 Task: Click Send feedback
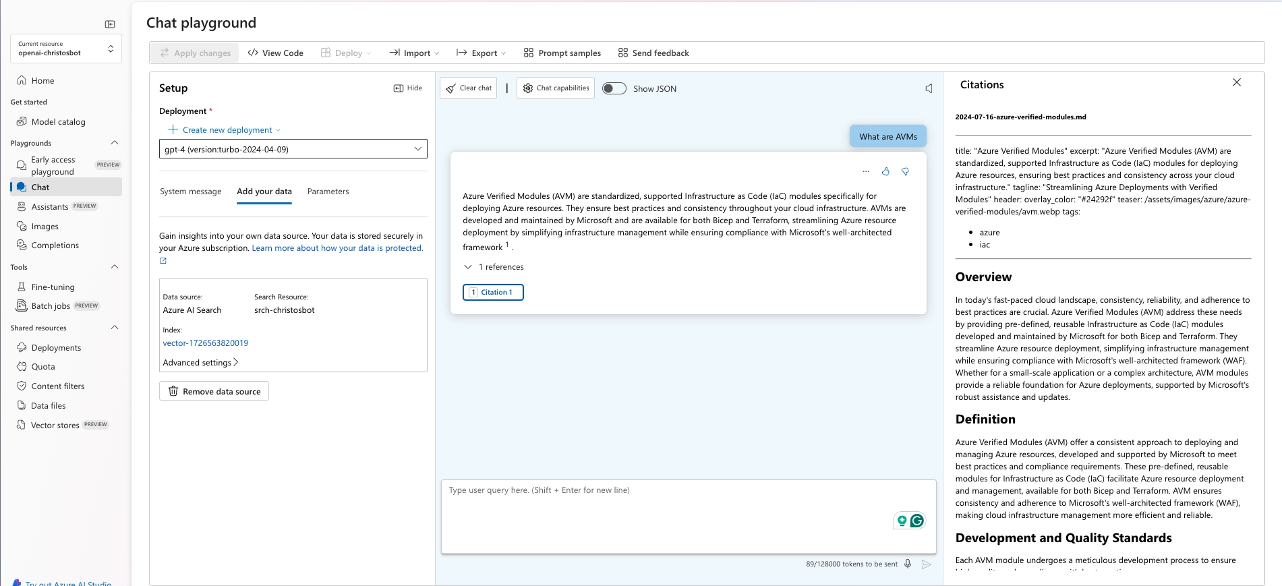[x=653, y=53]
